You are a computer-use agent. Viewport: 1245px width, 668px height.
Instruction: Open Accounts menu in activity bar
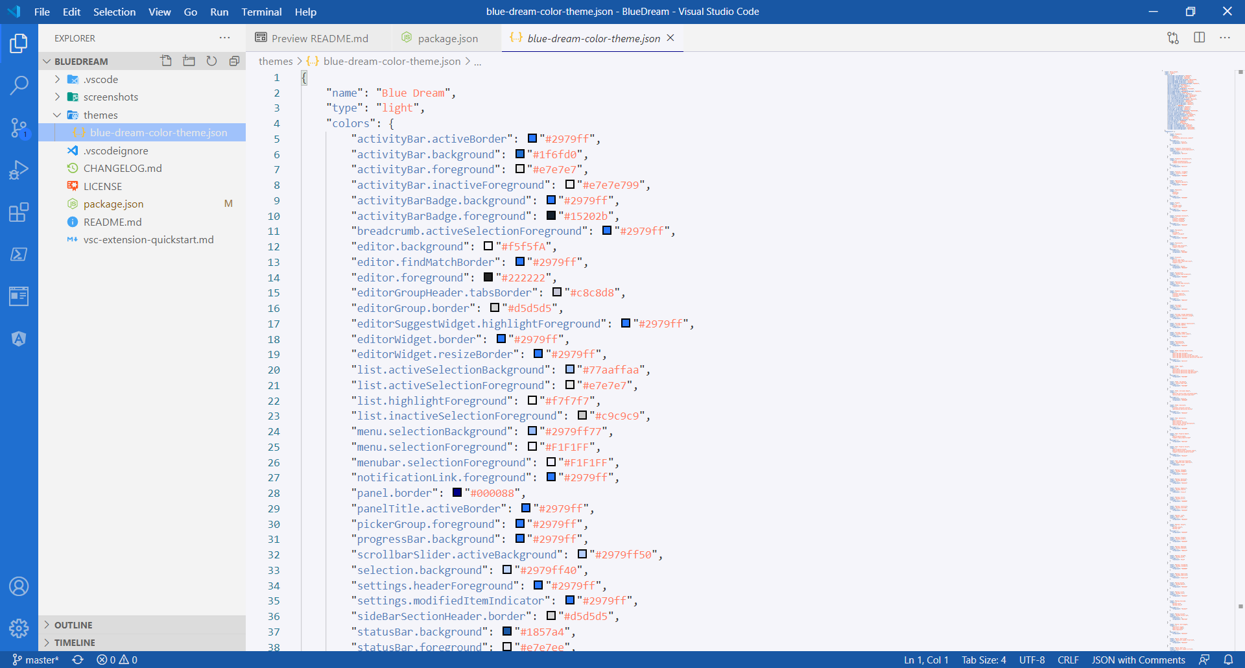tap(19, 586)
